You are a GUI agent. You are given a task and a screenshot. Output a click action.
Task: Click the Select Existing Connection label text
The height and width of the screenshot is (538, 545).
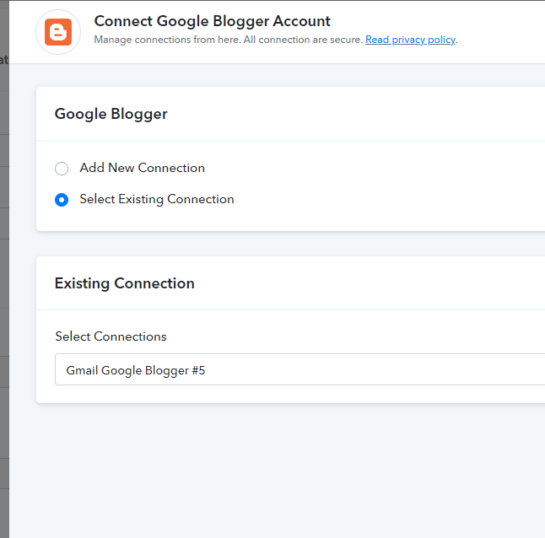tap(157, 199)
